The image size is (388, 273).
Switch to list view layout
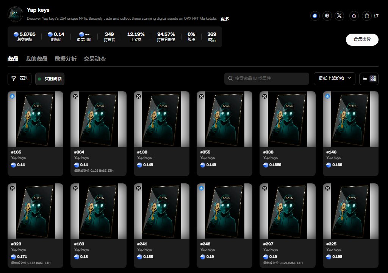coord(365,79)
